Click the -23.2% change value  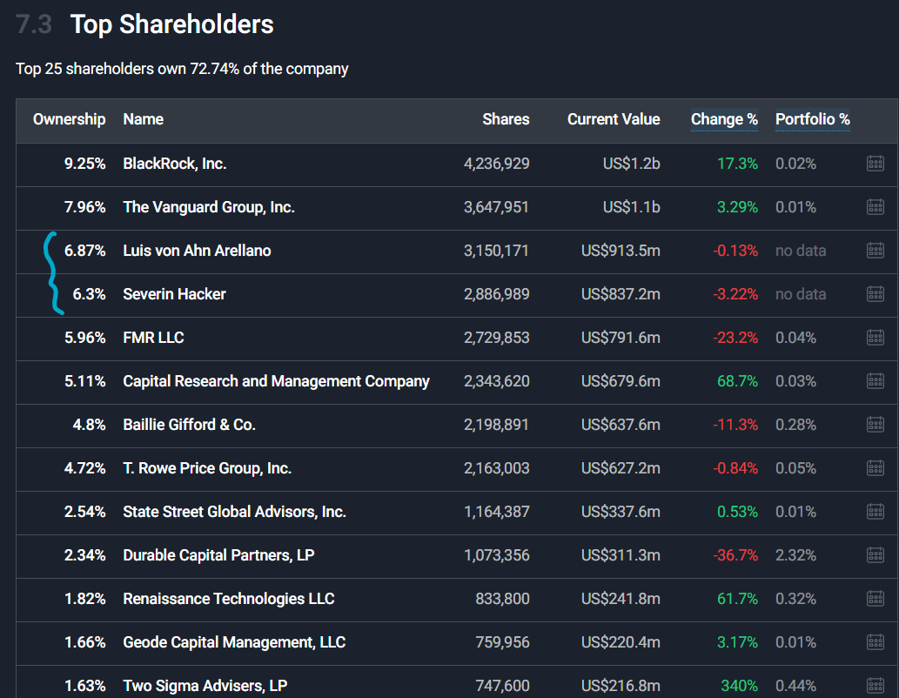[735, 338]
